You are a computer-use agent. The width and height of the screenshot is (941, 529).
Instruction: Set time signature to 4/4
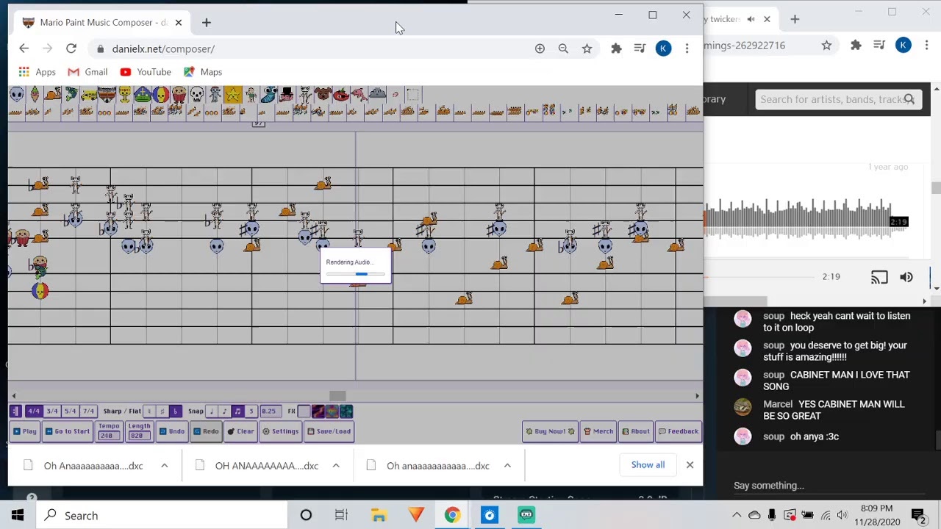pyautogui.click(x=34, y=411)
